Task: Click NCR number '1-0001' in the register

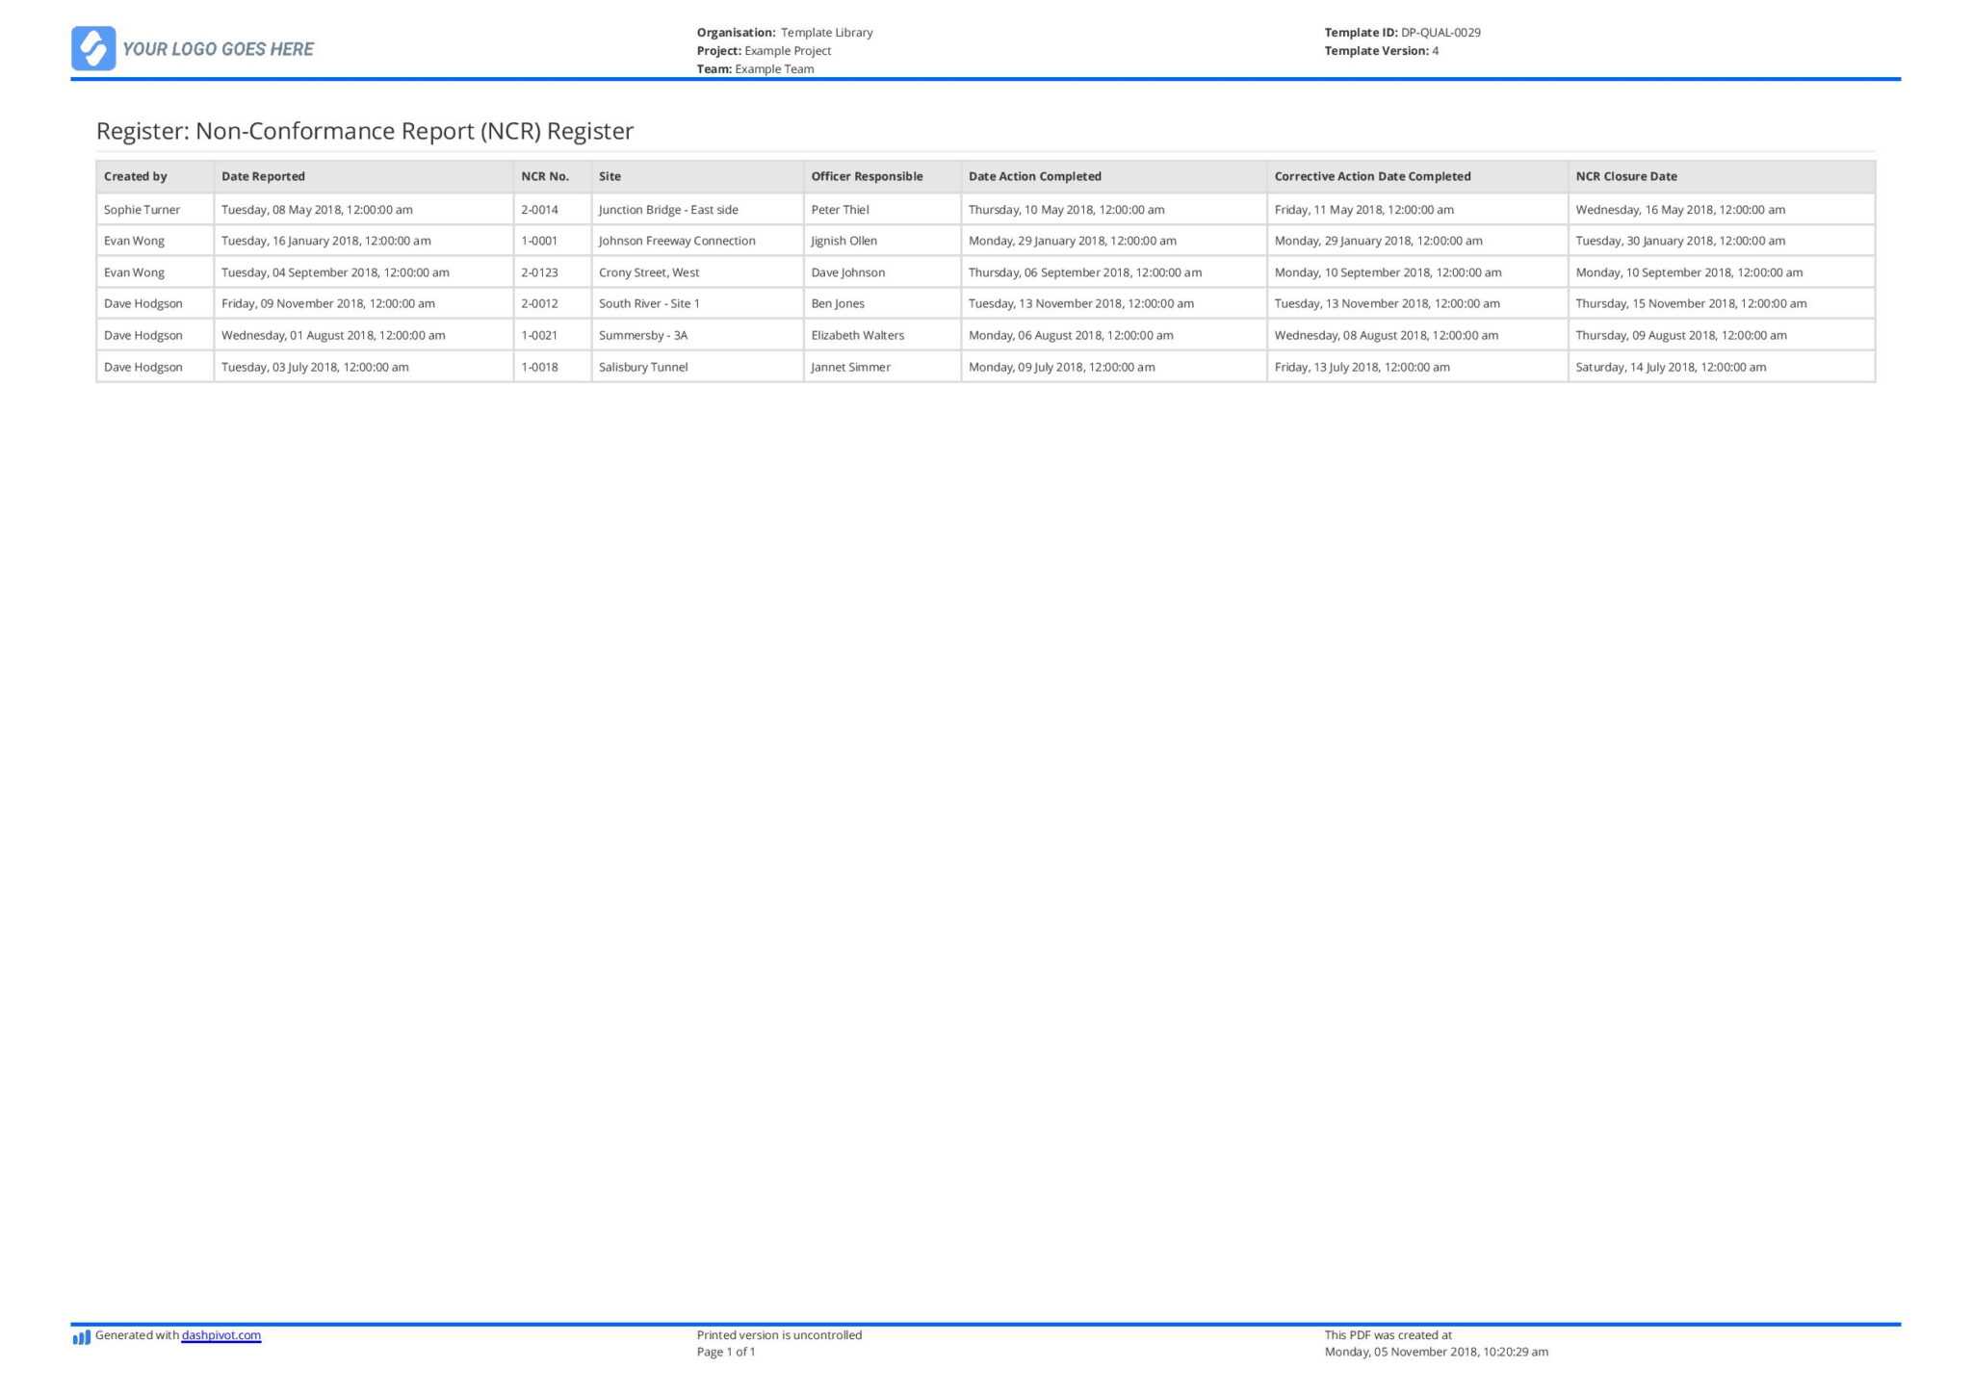Action: [x=538, y=241]
